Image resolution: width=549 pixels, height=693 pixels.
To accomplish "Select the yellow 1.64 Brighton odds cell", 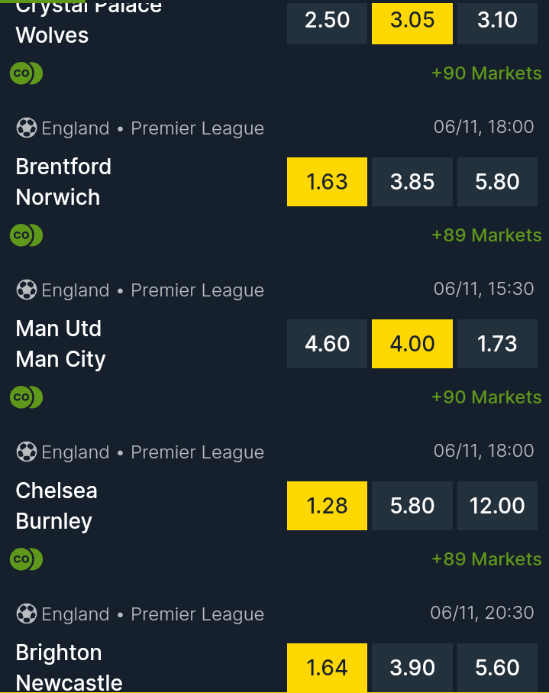I will point(327,667).
